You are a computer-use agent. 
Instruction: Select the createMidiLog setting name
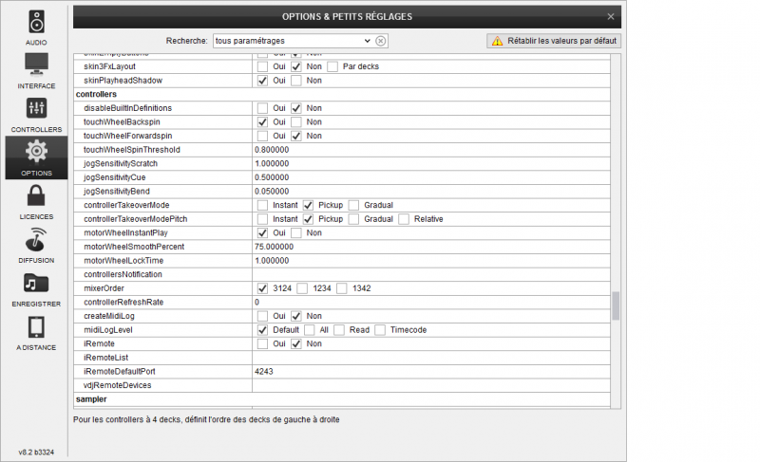(109, 316)
